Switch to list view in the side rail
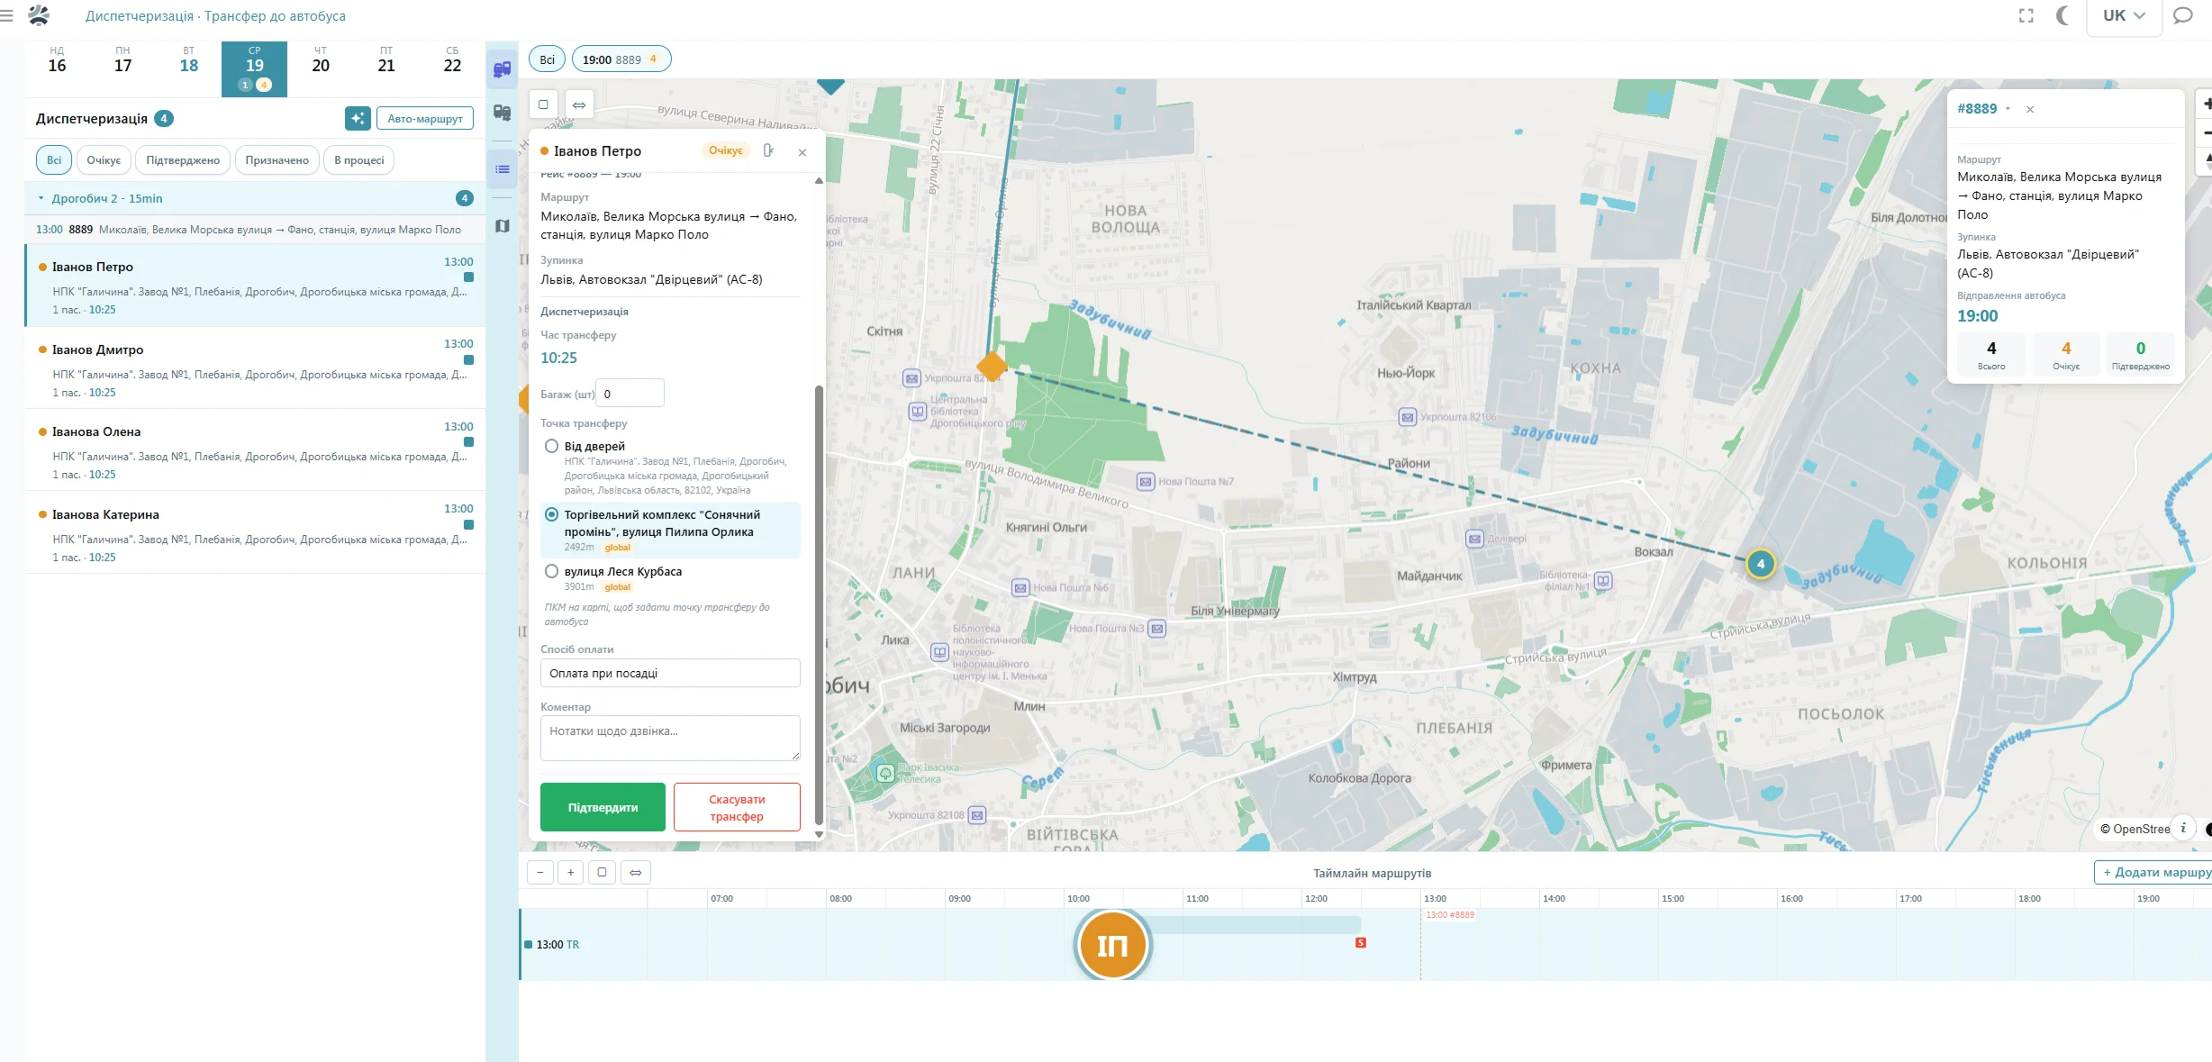The image size is (2212, 1062). pos(503,169)
